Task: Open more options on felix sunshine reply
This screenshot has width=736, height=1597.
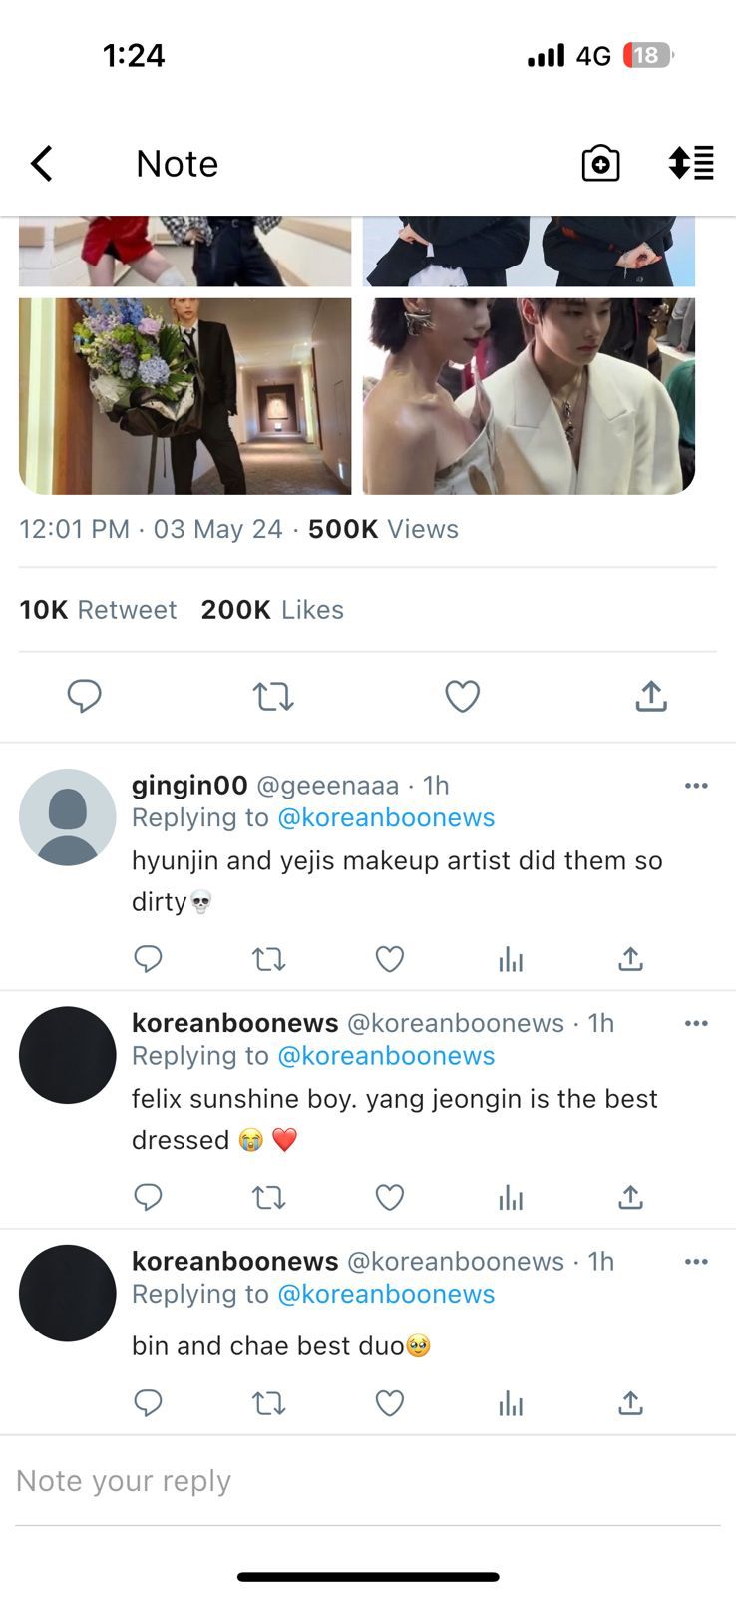Action: [x=696, y=1023]
